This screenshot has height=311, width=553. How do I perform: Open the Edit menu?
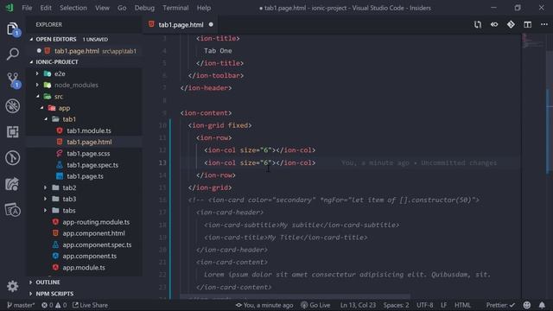click(x=46, y=8)
